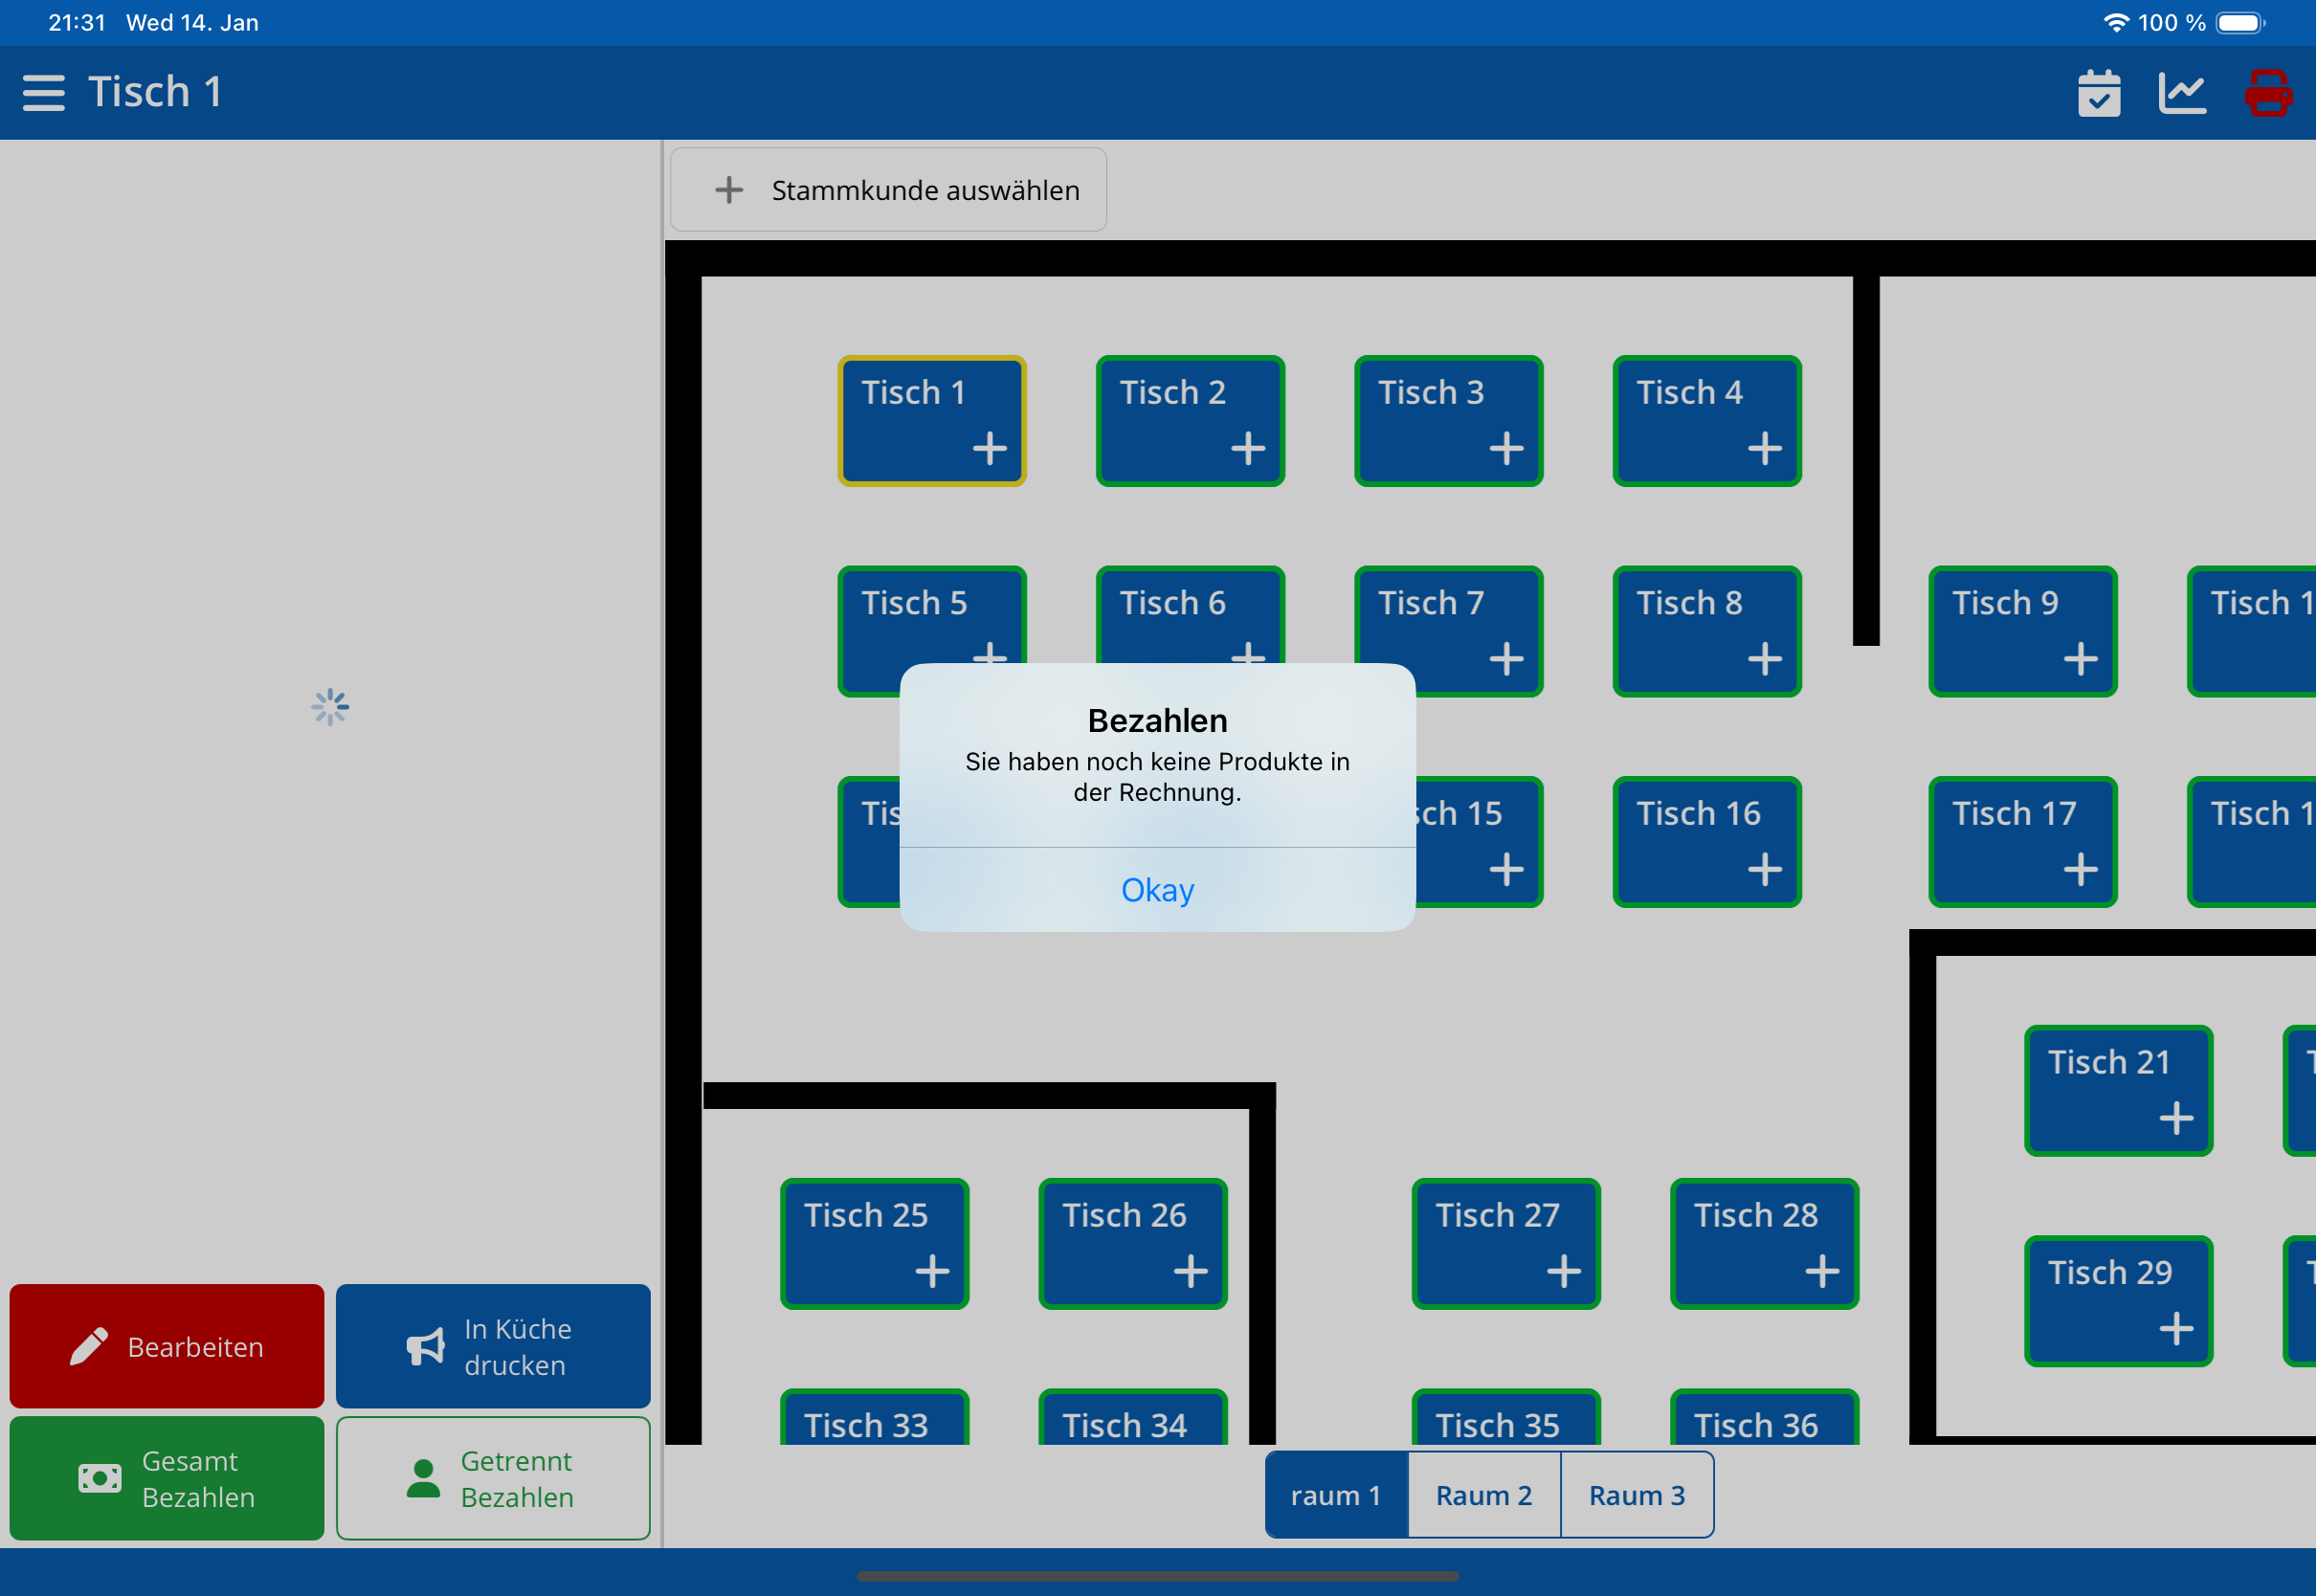The height and width of the screenshot is (1596, 2316).
Task: Tap the plus icon on Tisch 16
Action: [1765, 869]
